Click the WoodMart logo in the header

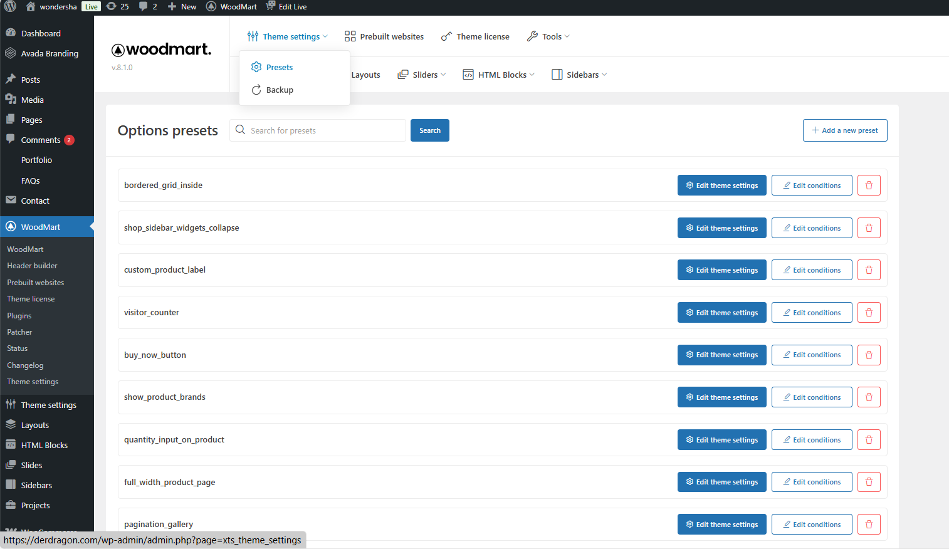pyautogui.click(x=161, y=50)
